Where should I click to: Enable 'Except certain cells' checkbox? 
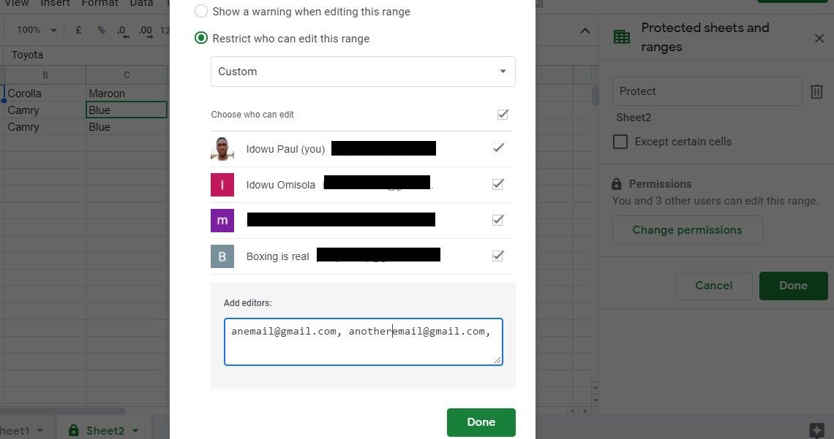pyautogui.click(x=620, y=142)
